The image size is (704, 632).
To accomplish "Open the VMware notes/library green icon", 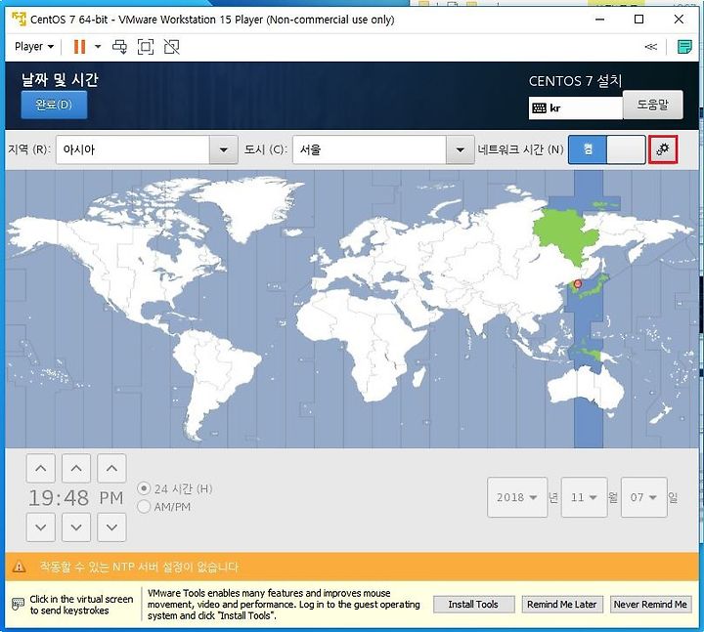I will click(x=684, y=47).
